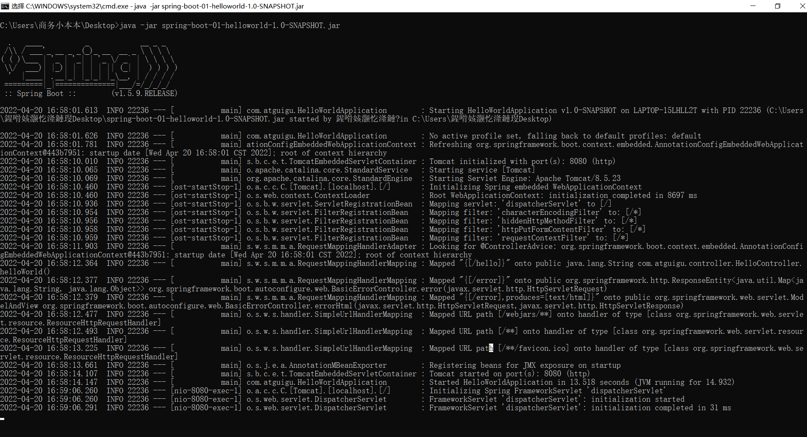Click the 'o.s.web.context.ContextLoader' logger name
807x437 pixels.
pos(308,195)
